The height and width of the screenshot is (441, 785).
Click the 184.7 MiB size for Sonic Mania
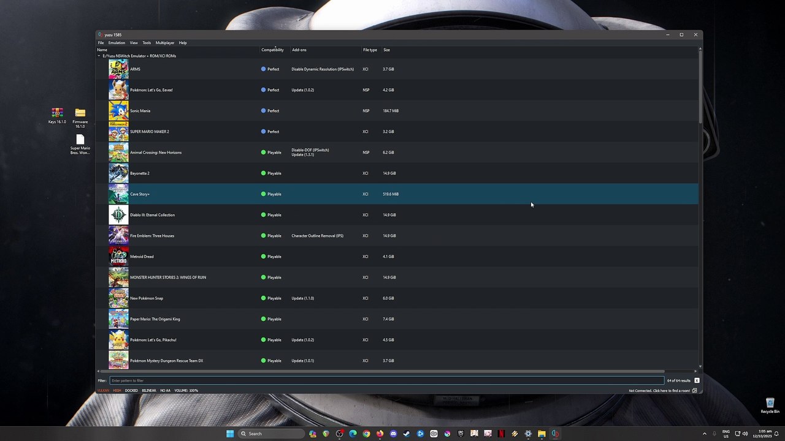click(x=391, y=111)
